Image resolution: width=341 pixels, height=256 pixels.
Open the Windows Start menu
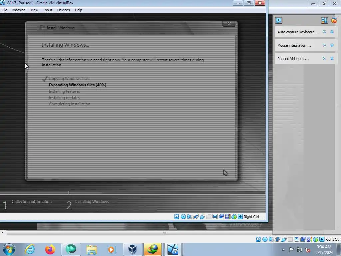(9, 249)
